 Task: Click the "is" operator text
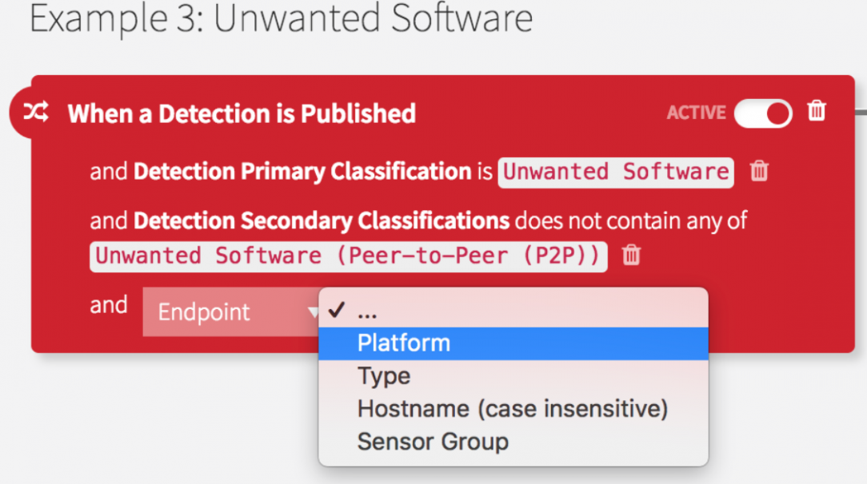point(485,172)
